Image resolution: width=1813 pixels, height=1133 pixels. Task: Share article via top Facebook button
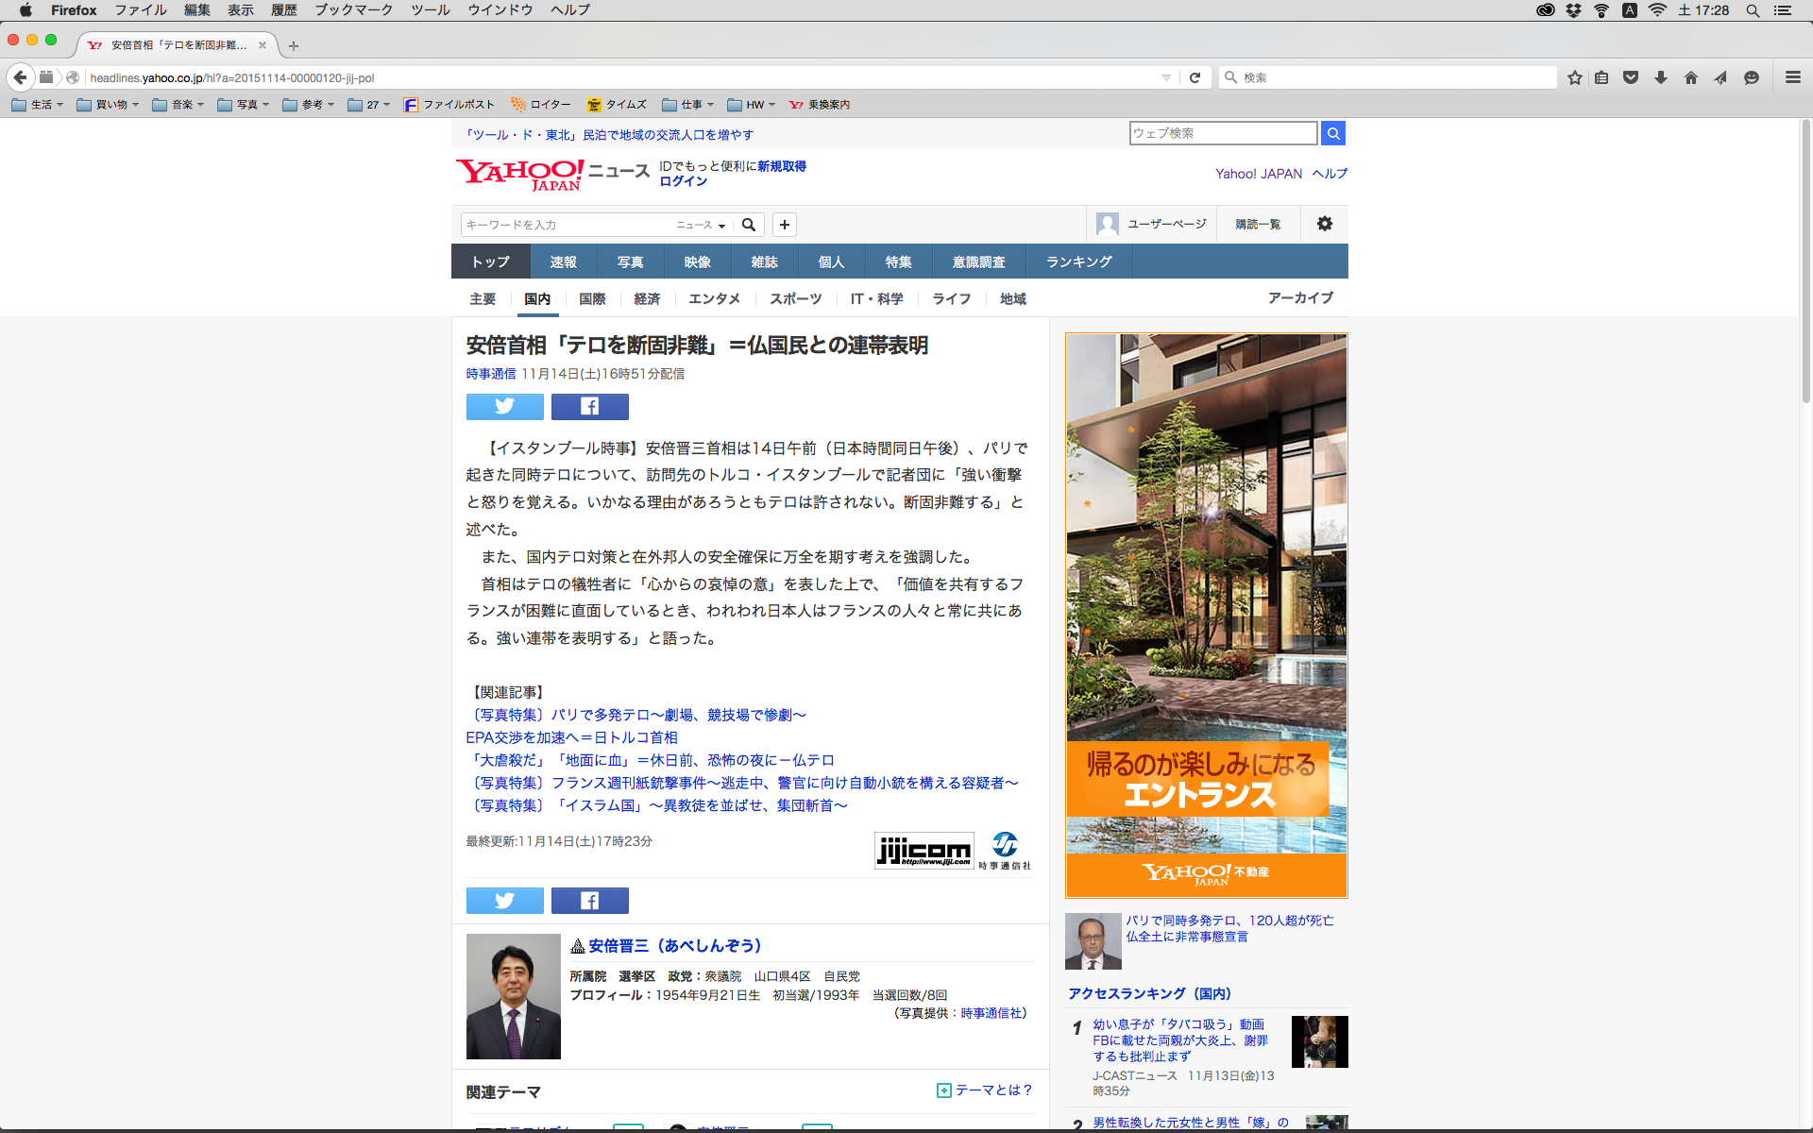click(x=589, y=407)
